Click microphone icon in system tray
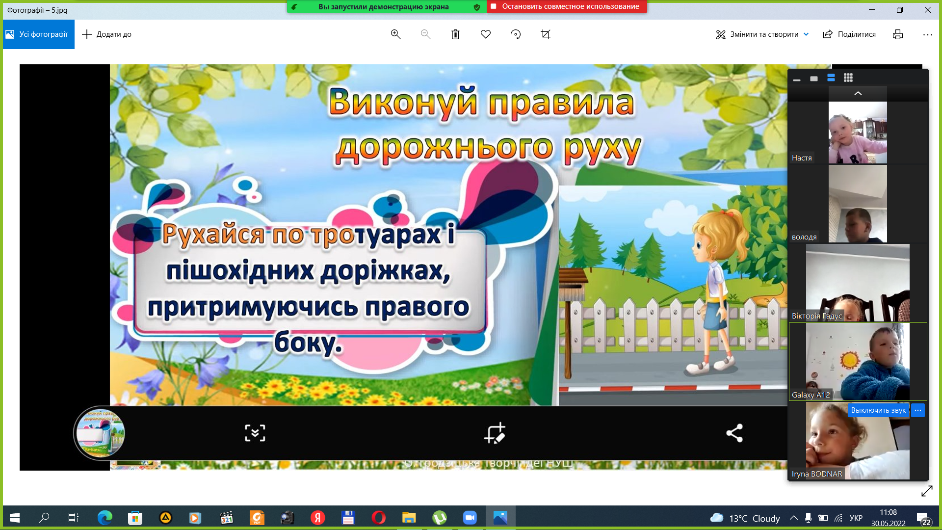 808,518
